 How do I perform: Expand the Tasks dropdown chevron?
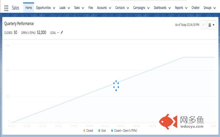(83, 8)
